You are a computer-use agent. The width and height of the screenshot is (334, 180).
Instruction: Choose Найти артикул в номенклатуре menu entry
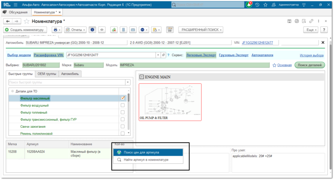(x=148, y=160)
